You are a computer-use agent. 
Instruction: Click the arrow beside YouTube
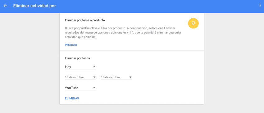pyautogui.click(x=94, y=88)
